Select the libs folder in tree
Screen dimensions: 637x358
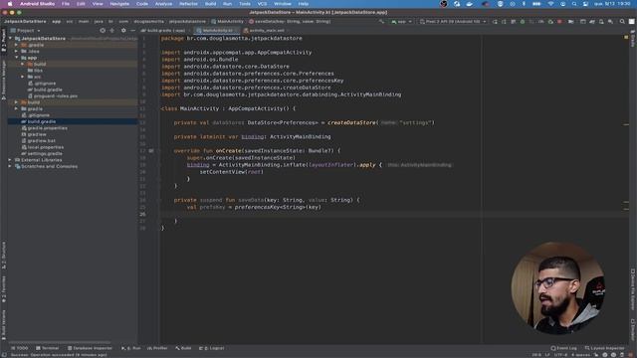point(35,71)
